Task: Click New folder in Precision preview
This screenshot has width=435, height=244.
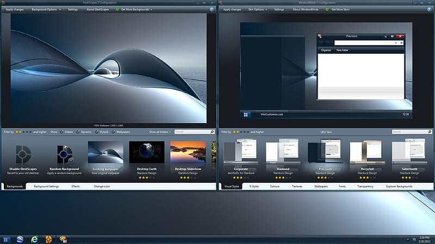Action: (343, 50)
